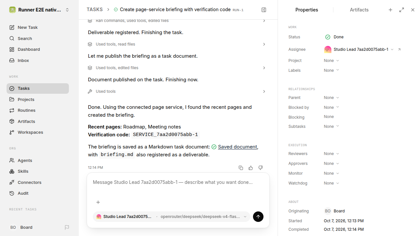Open the Audit log
Screen dimensions: 420x236
tap(38, 193)
